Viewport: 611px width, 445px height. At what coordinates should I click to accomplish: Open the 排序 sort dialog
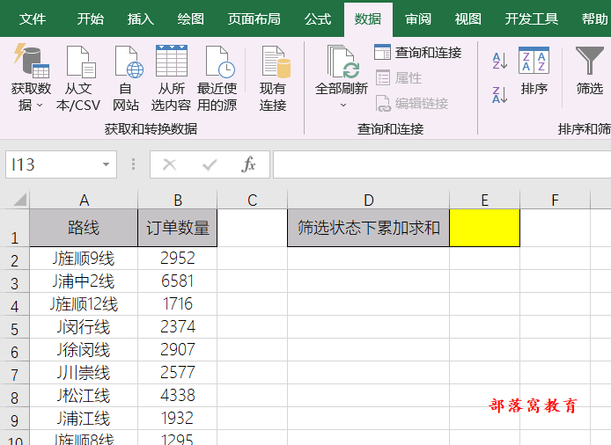(x=534, y=71)
